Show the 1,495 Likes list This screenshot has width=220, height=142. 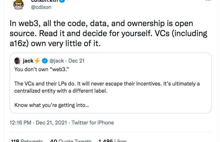click(x=112, y=141)
